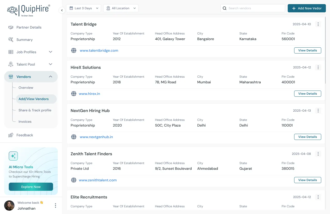Click the globe icon next to www.hirex.in

pyautogui.click(x=74, y=94)
